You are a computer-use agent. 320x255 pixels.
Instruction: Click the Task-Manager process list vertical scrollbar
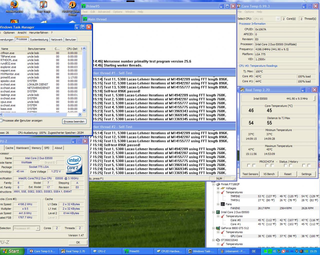pos(84,79)
